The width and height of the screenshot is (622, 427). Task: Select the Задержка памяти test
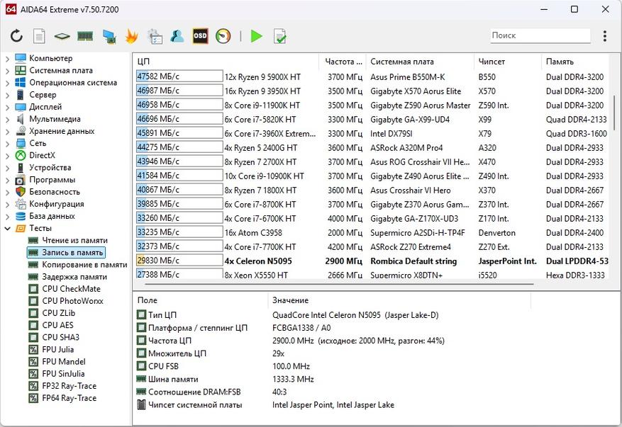coord(74,277)
